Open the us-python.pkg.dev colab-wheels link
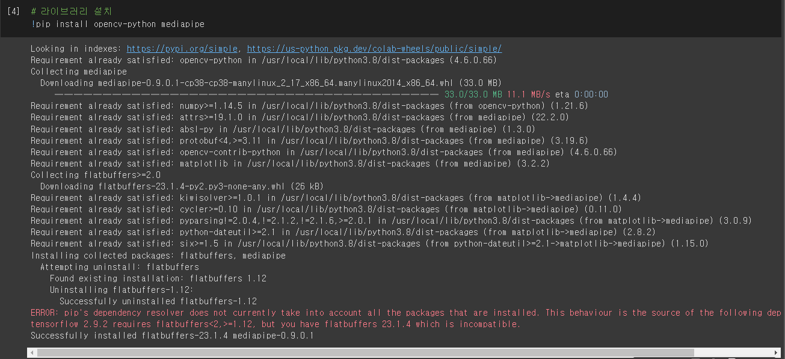Image resolution: width=785 pixels, height=359 pixels. (x=374, y=49)
